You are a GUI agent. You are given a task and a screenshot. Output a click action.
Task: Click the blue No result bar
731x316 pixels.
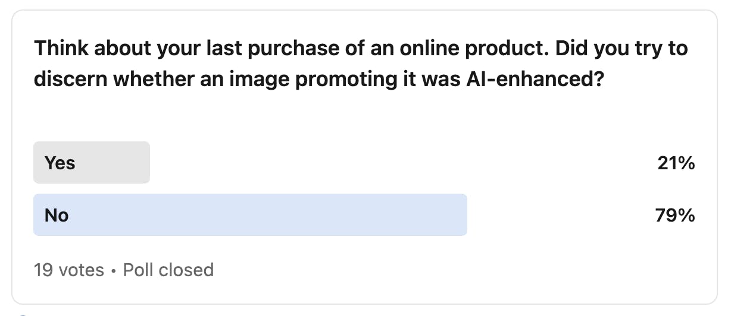pos(268,214)
